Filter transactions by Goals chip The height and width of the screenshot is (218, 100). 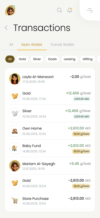click(52, 59)
